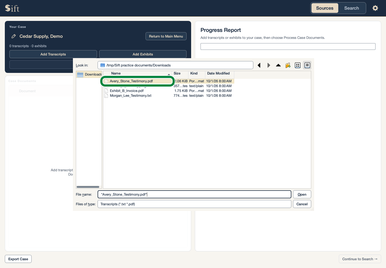The image size is (386, 268).
Task: Click the file icon of Morgan_Lee_Testimony.txt
Action: tap(106, 96)
